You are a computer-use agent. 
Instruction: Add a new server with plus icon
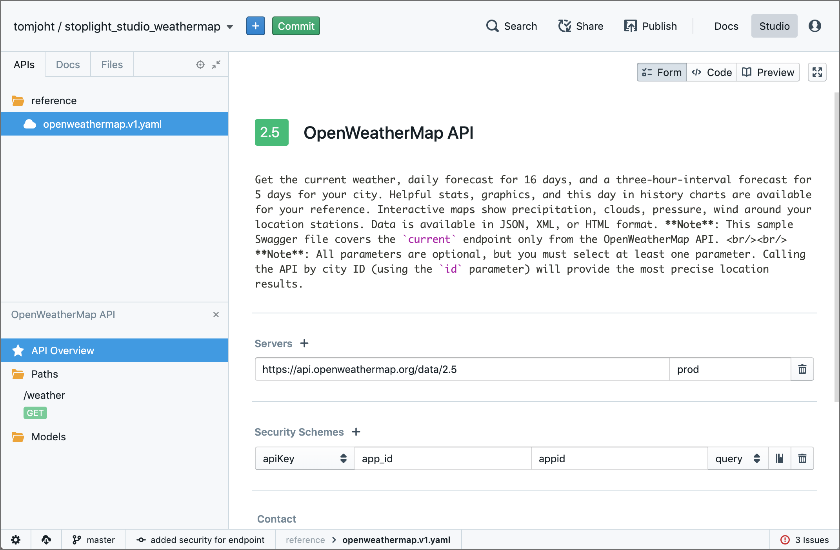click(304, 343)
